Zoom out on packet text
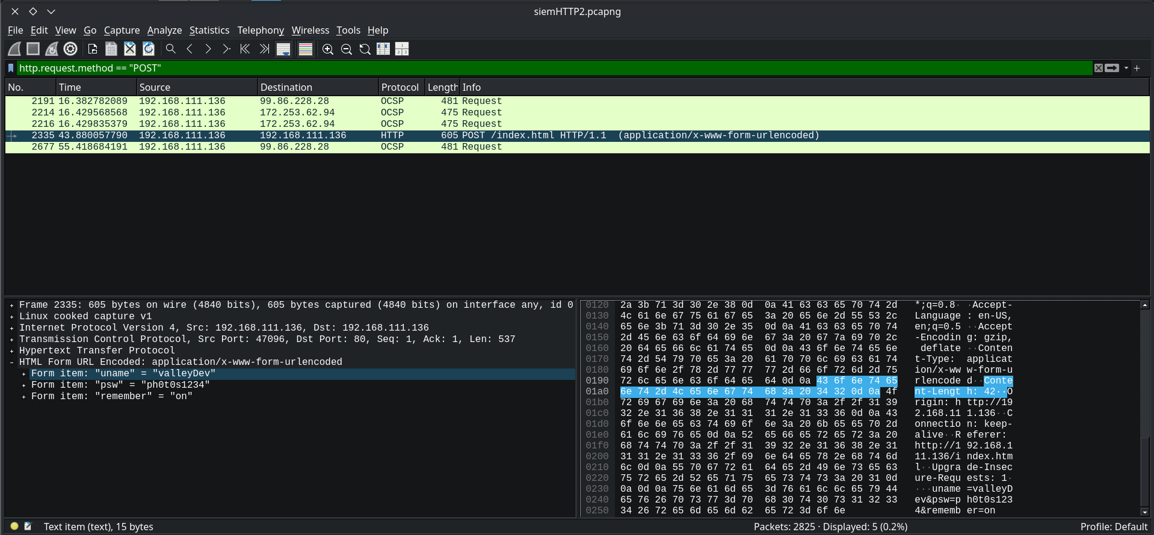1154x535 pixels. (347, 49)
